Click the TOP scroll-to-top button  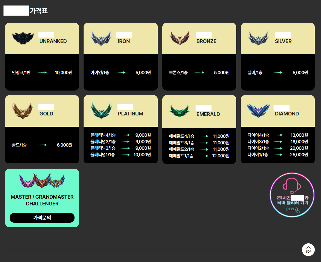[308, 250]
